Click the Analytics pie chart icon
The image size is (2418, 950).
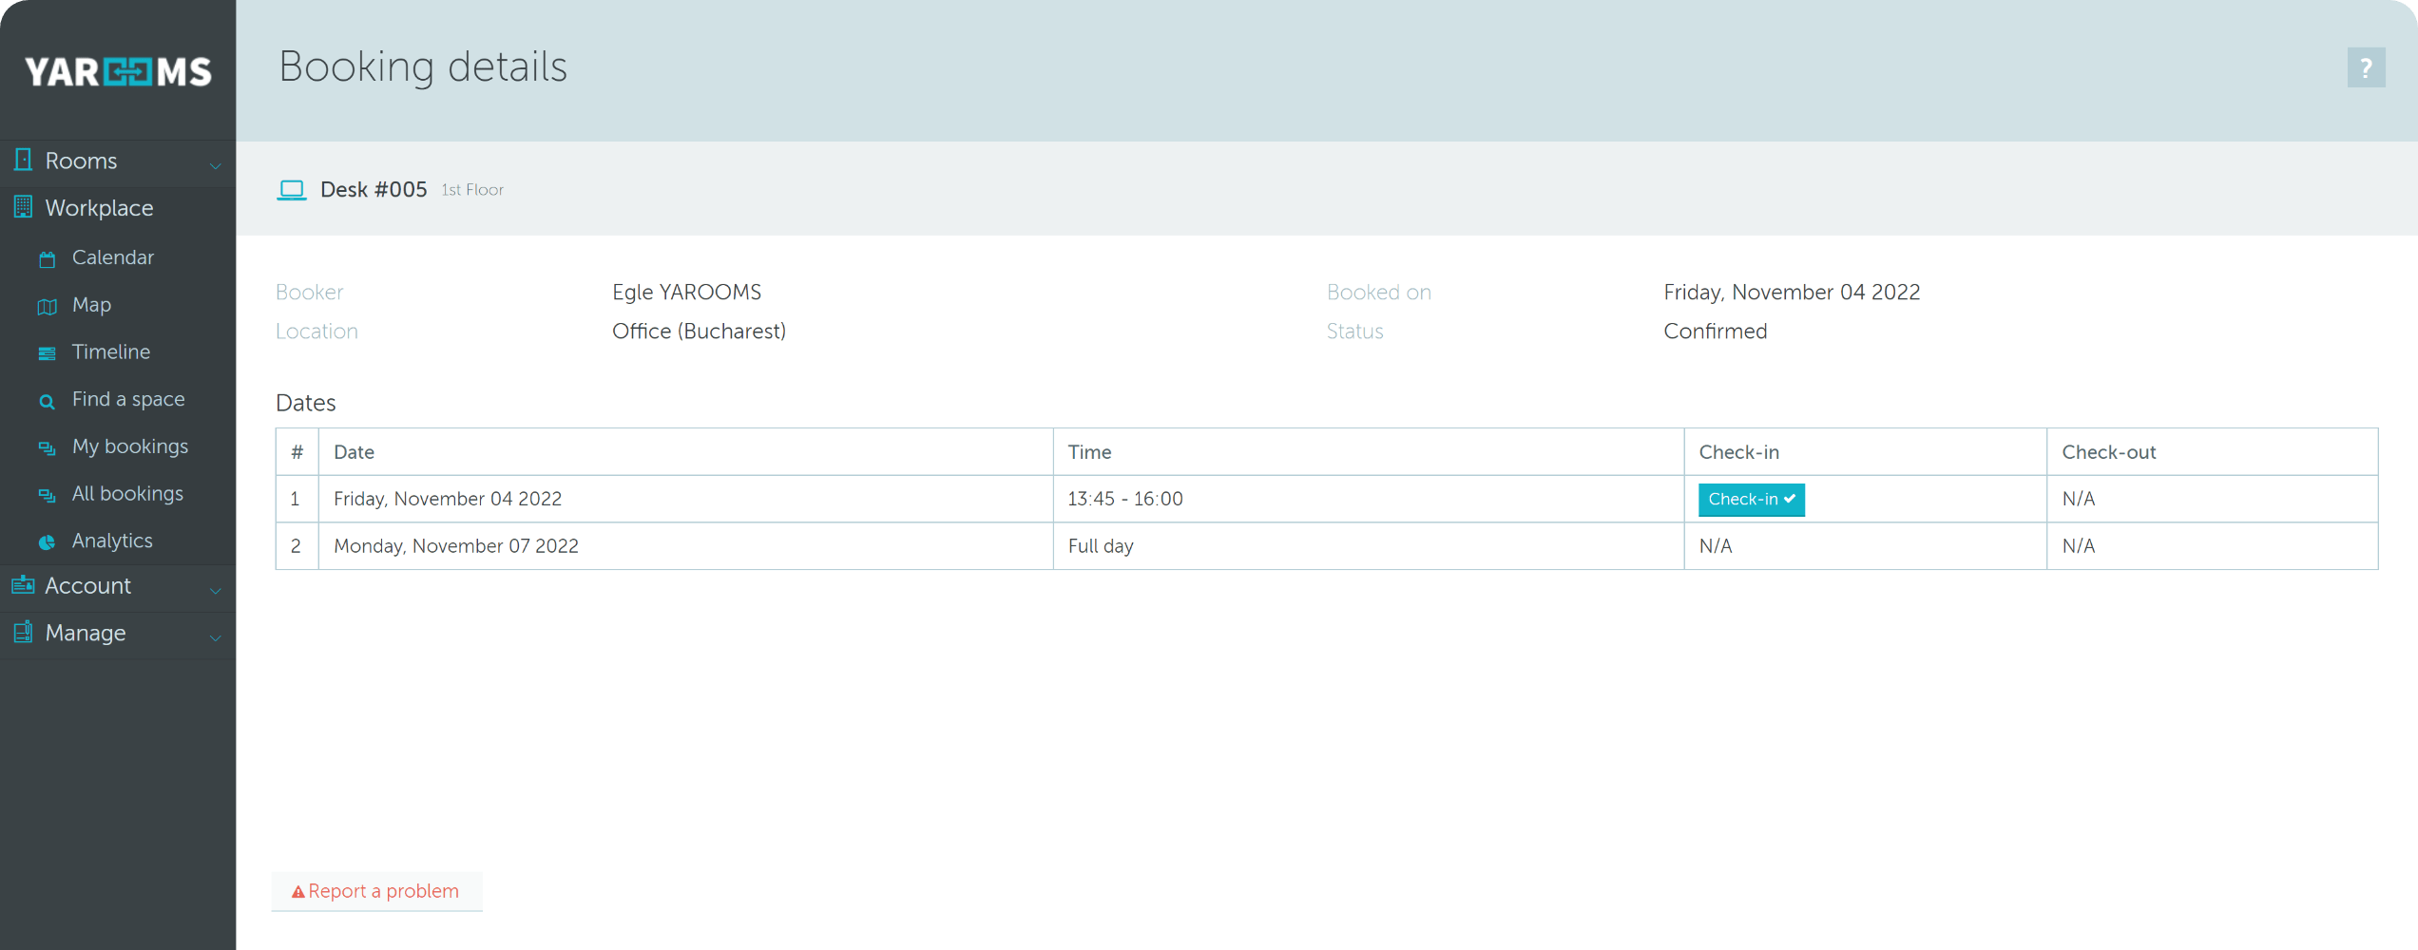coord(47,541)
